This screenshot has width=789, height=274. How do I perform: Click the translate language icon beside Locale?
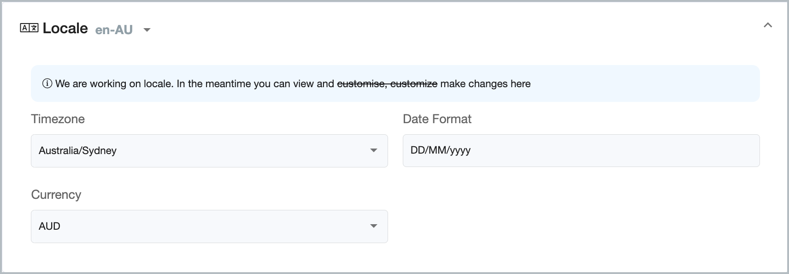pyautogui.click(x=29, y=28)
